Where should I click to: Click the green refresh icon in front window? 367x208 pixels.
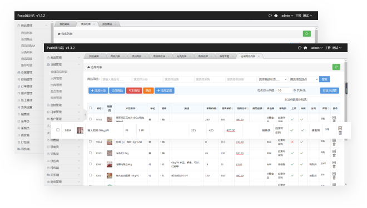click(x=336, y=67)
